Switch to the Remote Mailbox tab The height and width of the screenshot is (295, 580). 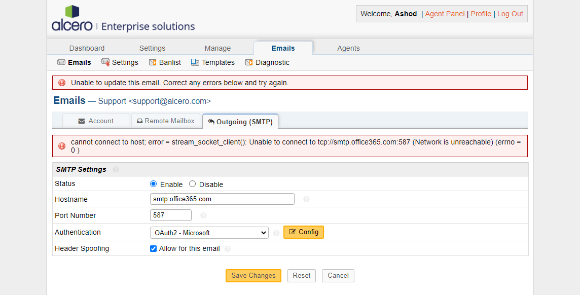point(166,121)
